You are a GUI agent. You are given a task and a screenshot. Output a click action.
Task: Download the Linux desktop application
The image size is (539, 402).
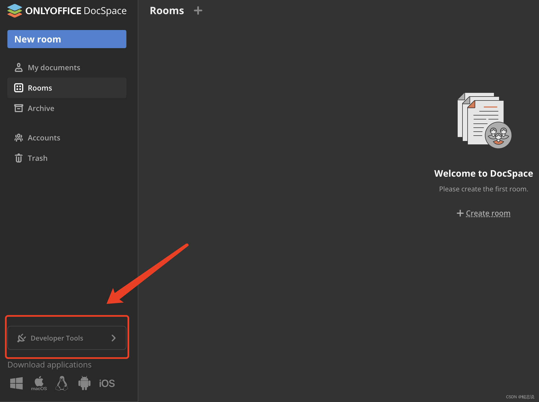62,383
